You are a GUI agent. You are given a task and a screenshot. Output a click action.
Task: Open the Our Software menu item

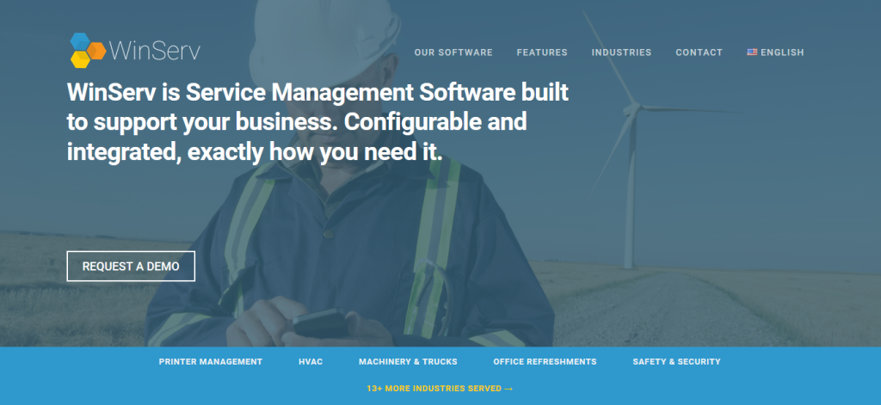[453, 52]
